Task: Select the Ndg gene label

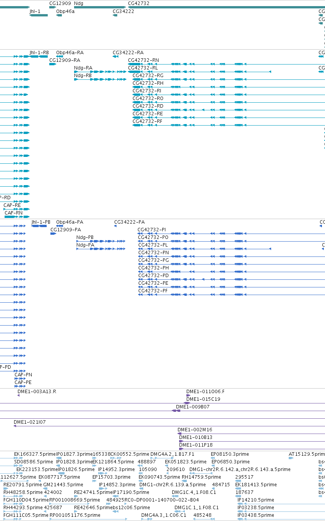Action: pos(78,3)
